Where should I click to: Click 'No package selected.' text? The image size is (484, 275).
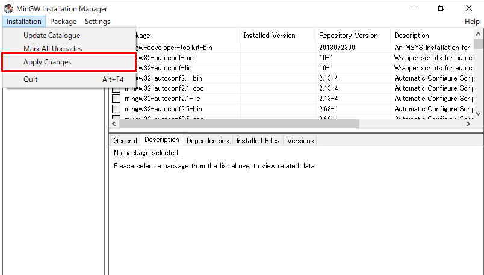[x=147, y=153]
